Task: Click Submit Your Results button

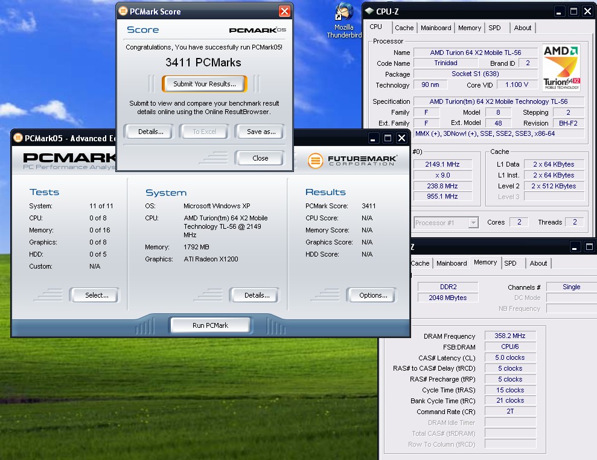Action: tap(205, 84)
